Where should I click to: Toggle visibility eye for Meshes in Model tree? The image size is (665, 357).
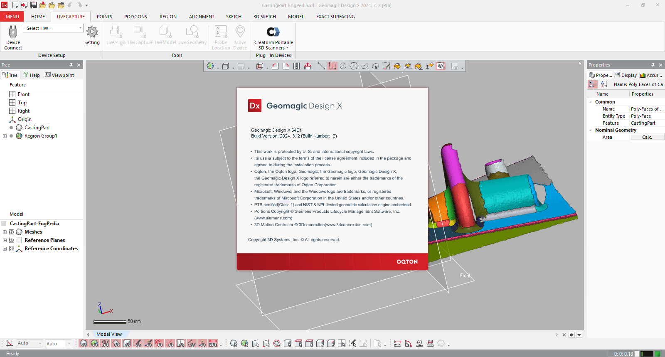point(12,232)
